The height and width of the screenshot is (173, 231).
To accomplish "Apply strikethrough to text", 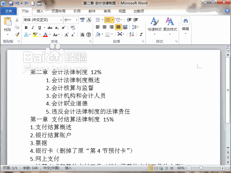I will [x=50, y=28].
